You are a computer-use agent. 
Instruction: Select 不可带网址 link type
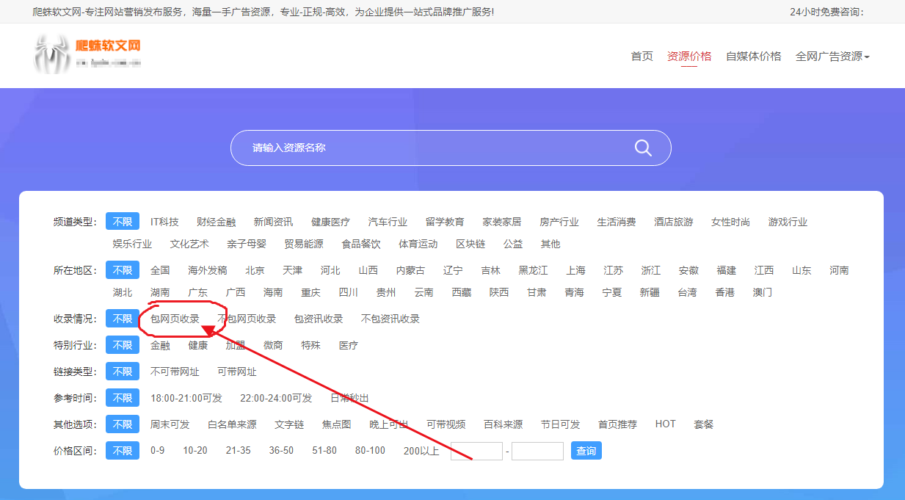coord(175,371)
